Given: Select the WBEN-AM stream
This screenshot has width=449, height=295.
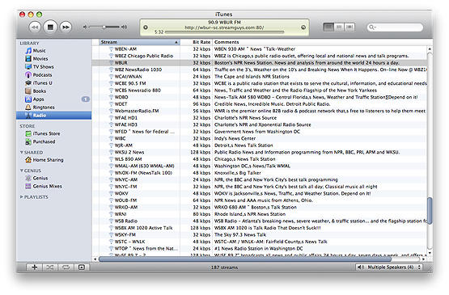Looking at the screenshot, I should click(x=259, y=49).
